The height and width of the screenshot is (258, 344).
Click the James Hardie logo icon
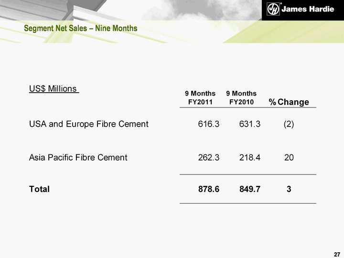pos(273,9)
